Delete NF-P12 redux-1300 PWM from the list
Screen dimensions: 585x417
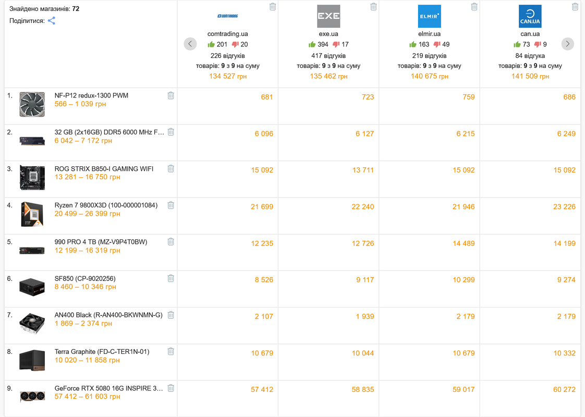coord(171,95)
